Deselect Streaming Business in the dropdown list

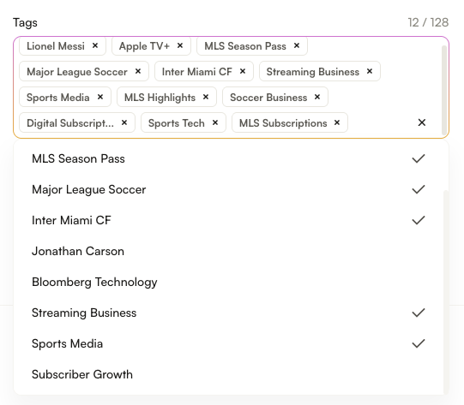[228, 313]
